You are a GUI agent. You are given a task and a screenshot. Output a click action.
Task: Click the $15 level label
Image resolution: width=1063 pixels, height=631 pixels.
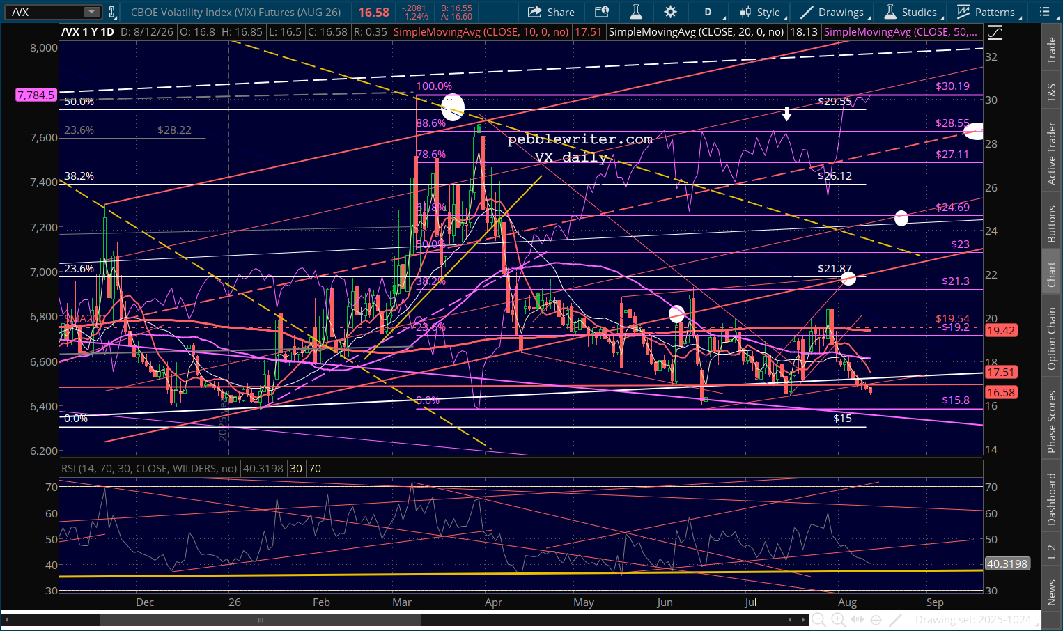tap(842, 419)
